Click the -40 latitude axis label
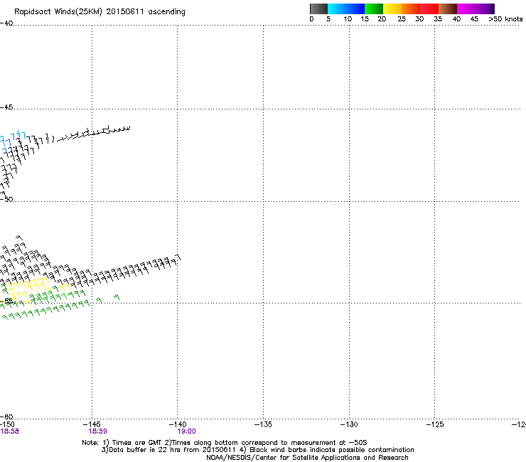Viewport: 526px width, 462px height. [x=6, y=23]
